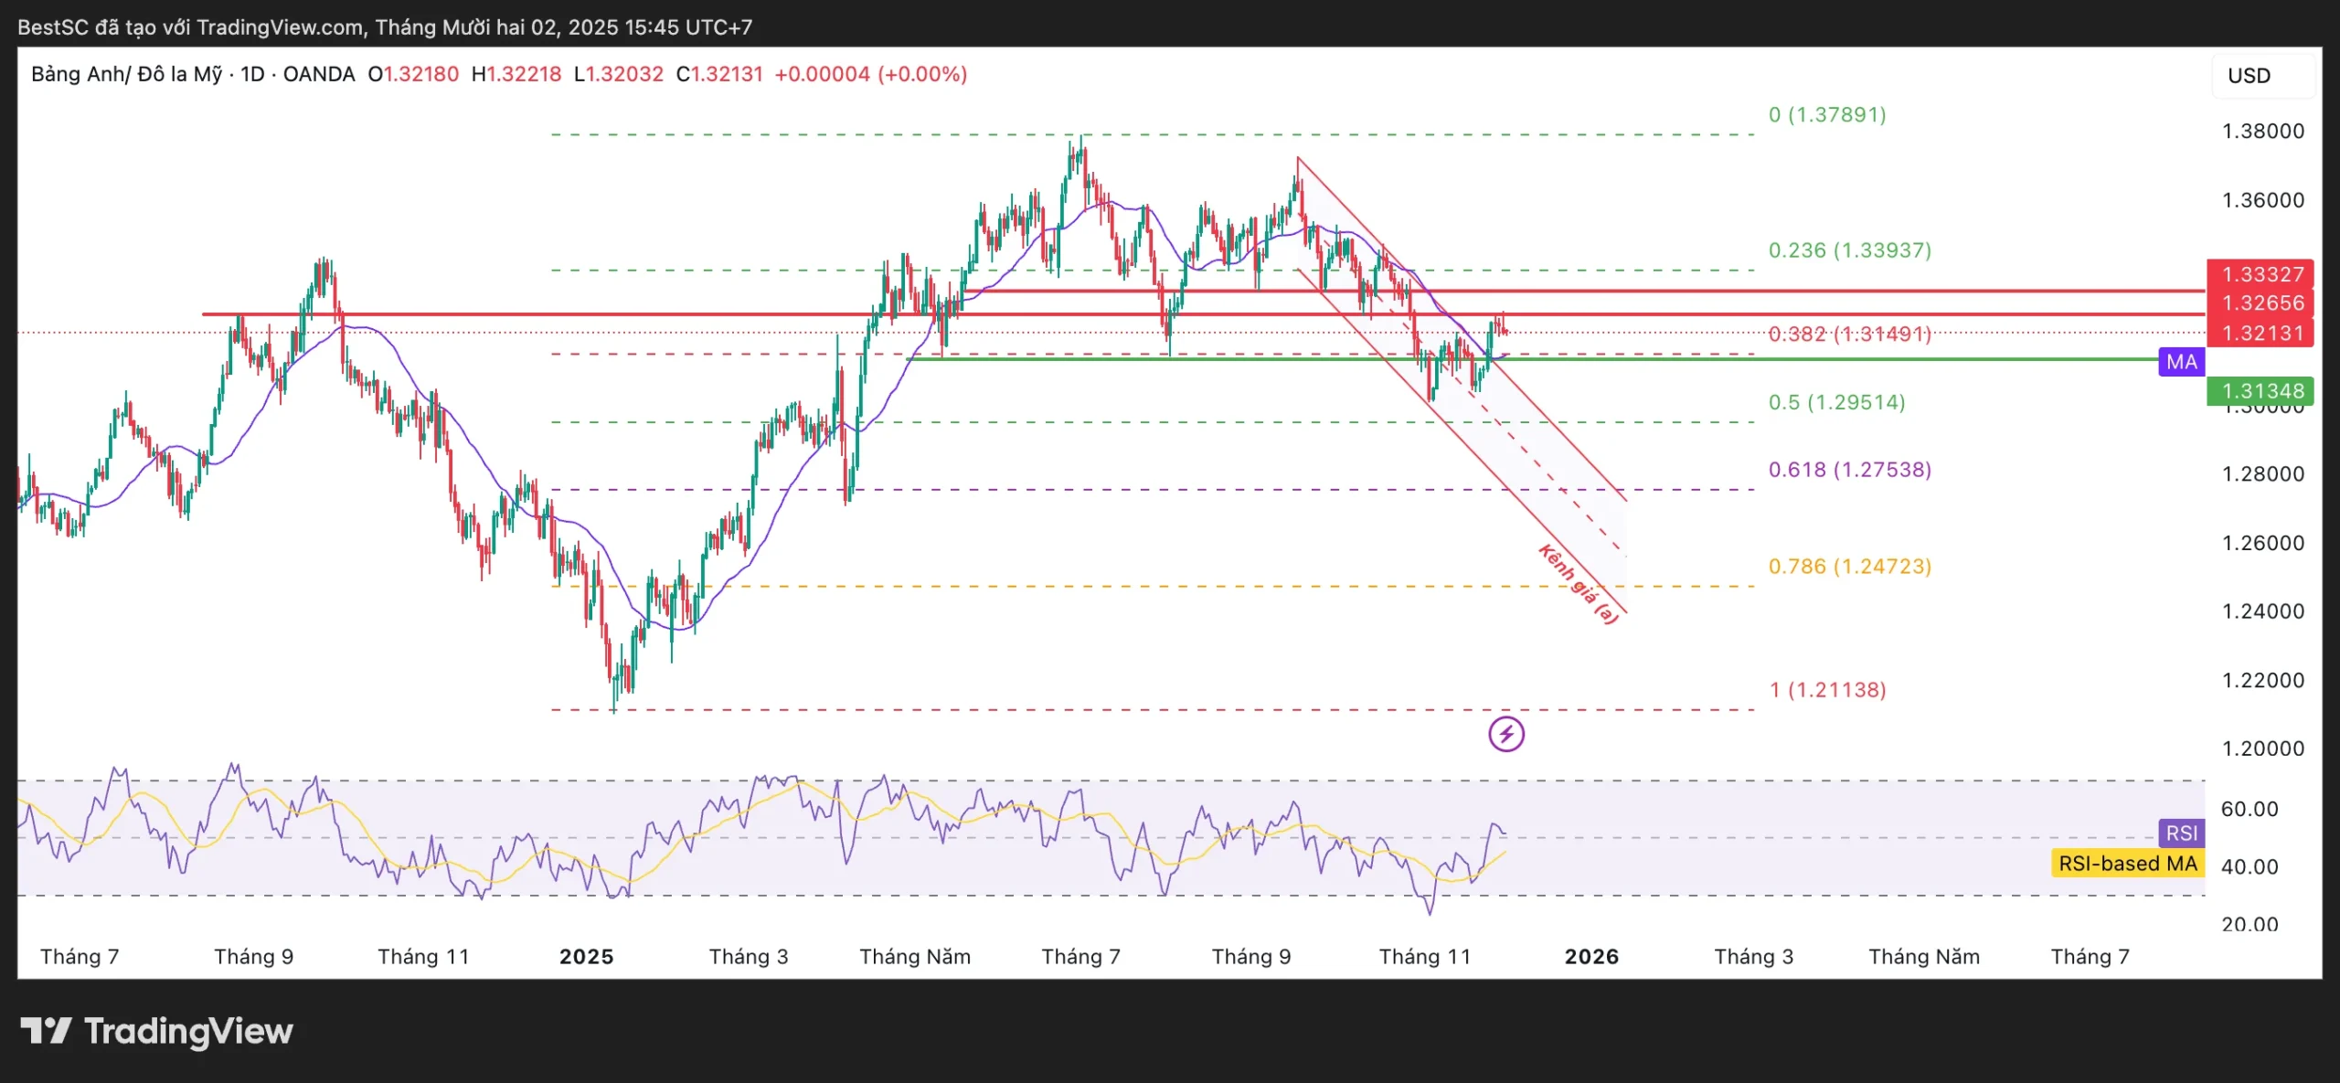Click the TradingView logo at bottom left

point(156,1031)
